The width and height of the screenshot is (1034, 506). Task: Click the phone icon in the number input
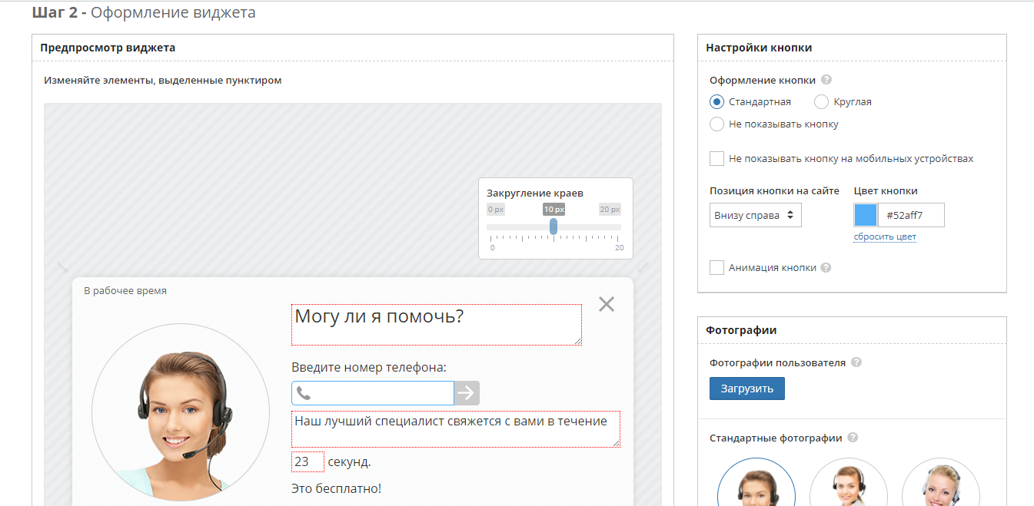303,392
